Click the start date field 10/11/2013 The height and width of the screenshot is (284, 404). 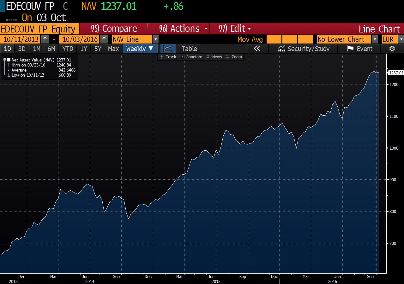coord(20,39)
